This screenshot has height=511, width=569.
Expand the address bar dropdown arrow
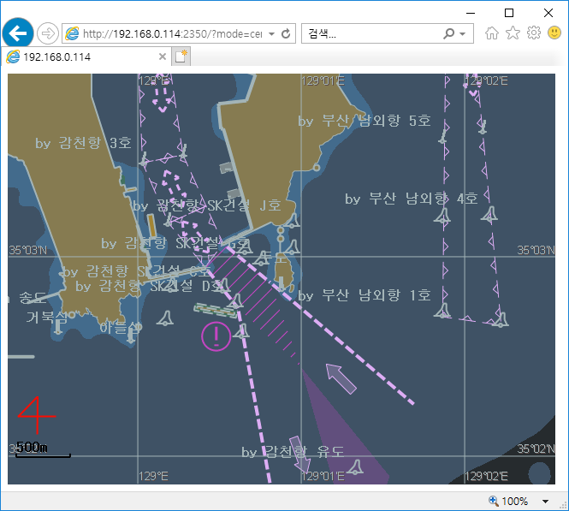[271, 34]
